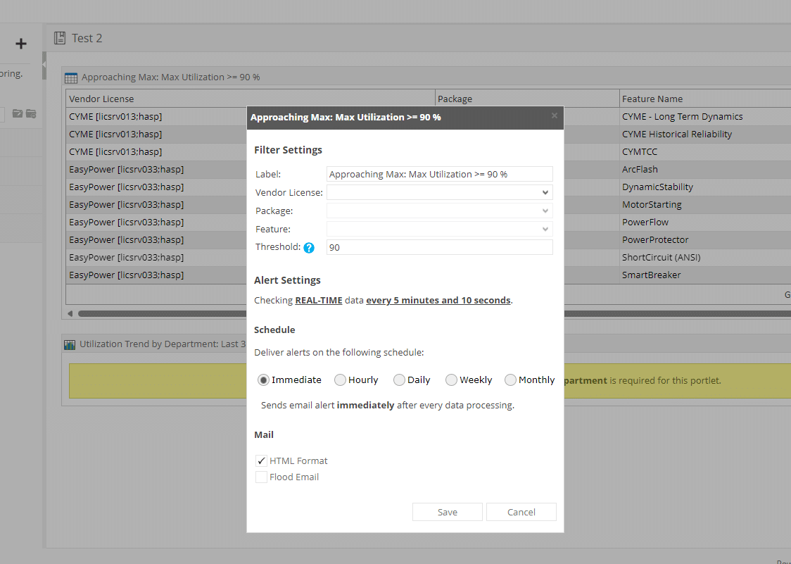Image resolution: width=791 pixels, height=564 pixels.
Task: Click the Approaching Max portlet title in background
Action: 170,77
